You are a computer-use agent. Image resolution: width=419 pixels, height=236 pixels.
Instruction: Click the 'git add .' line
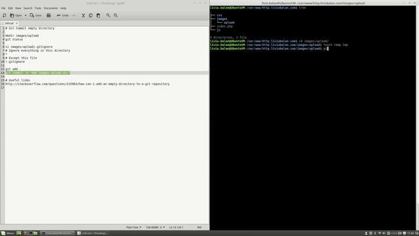(13, 69)
